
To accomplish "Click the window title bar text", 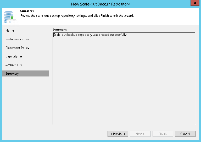I will [x=100, y=4].
